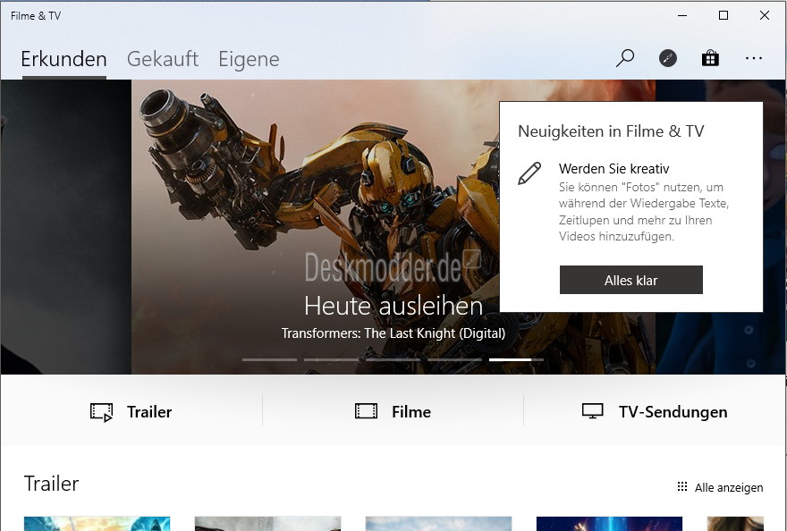Jump to second carousel slide indicator
Image resolution: width=787 pixels, height=531 pixels.
click(x=331, y=359)
